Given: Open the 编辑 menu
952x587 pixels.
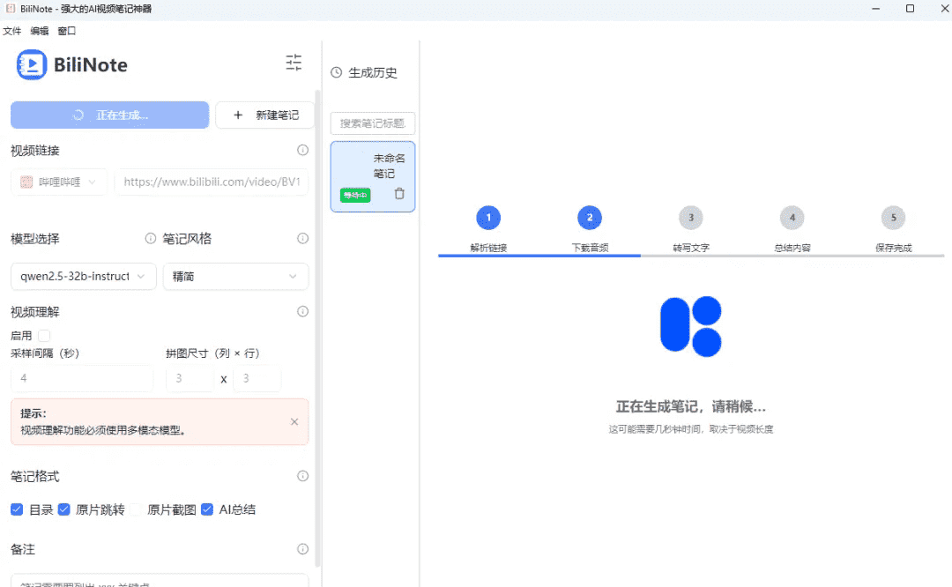Looking at the screenshot, I should click(x=39, y=31).
